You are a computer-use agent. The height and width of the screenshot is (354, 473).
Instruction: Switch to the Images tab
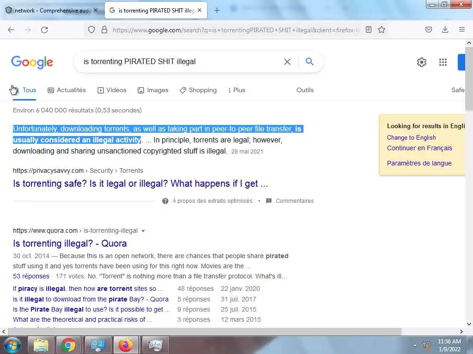click(153, 90)
